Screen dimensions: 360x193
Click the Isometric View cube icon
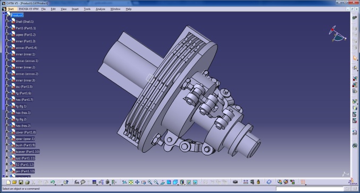point(175,182)
